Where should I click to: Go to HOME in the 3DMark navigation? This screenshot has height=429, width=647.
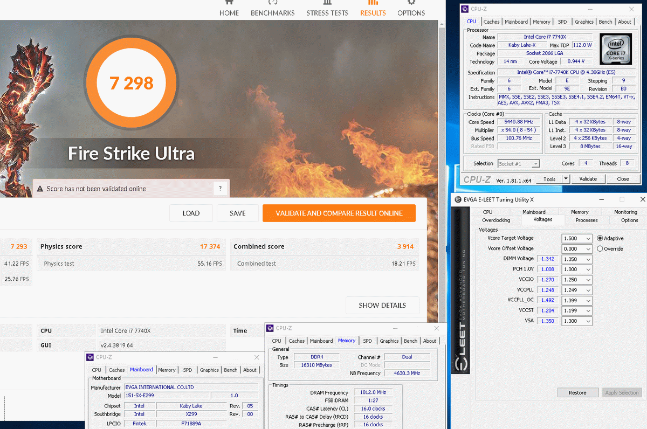229,9
